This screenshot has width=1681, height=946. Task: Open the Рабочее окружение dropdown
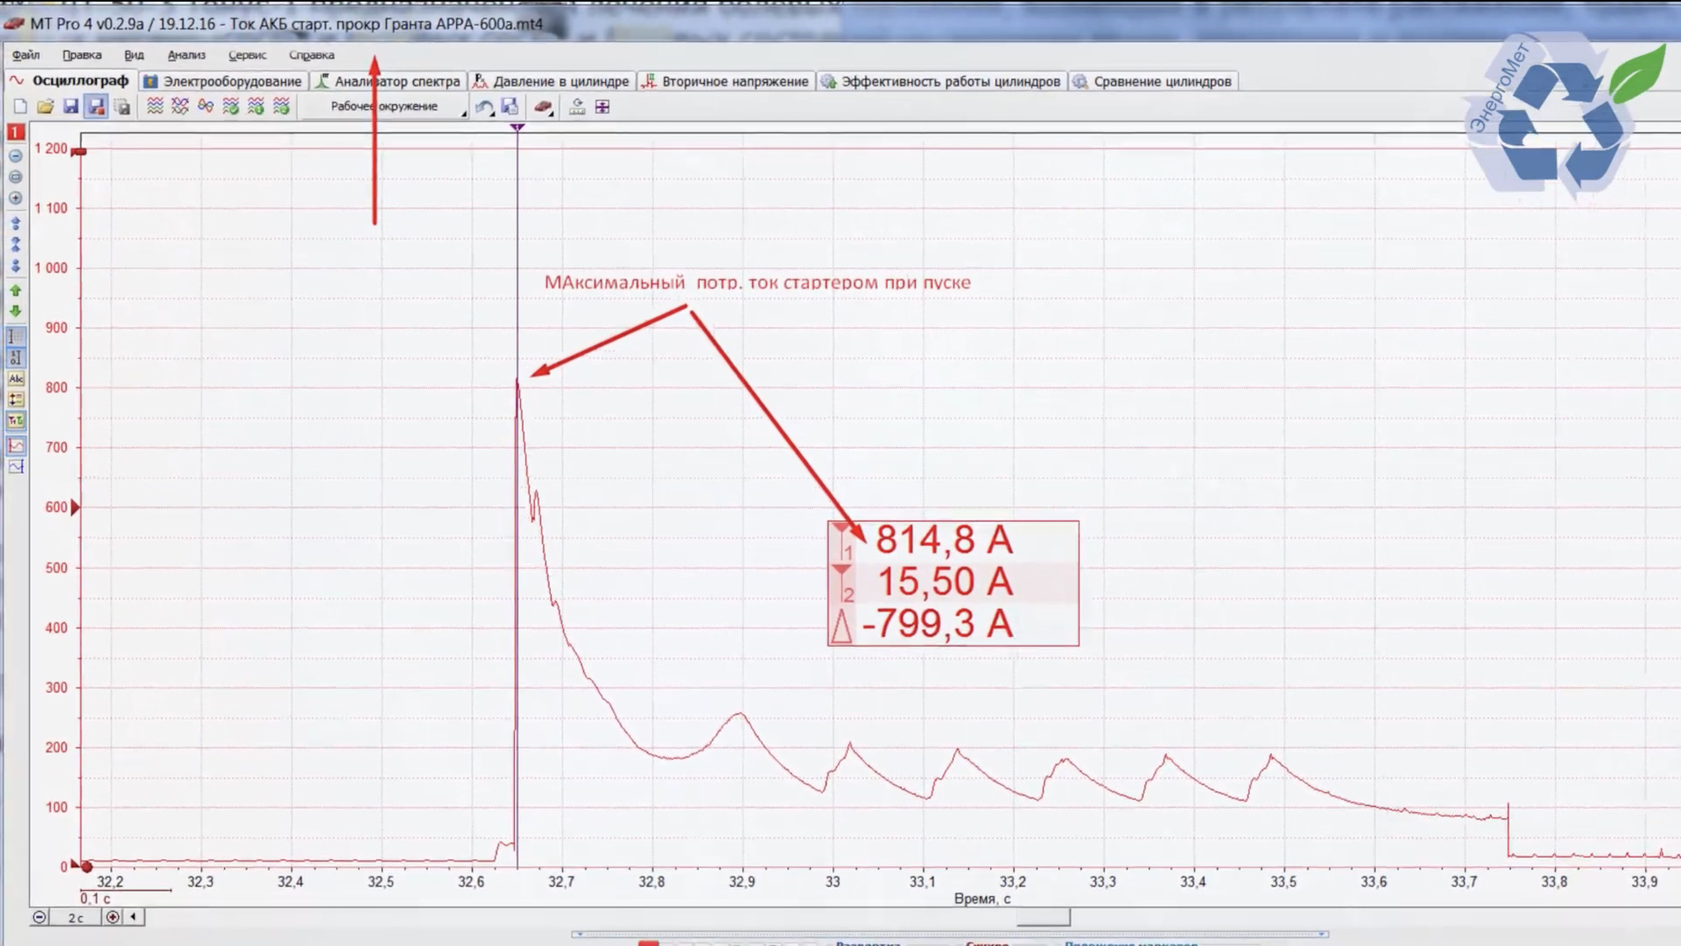click(387, 107)
